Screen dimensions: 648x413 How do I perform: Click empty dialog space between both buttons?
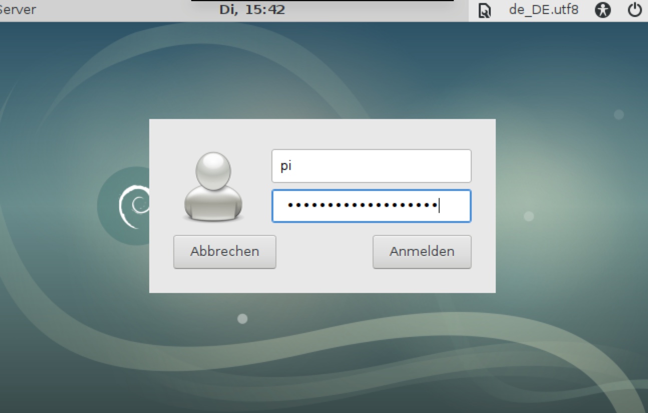click(x=324, y=252)
